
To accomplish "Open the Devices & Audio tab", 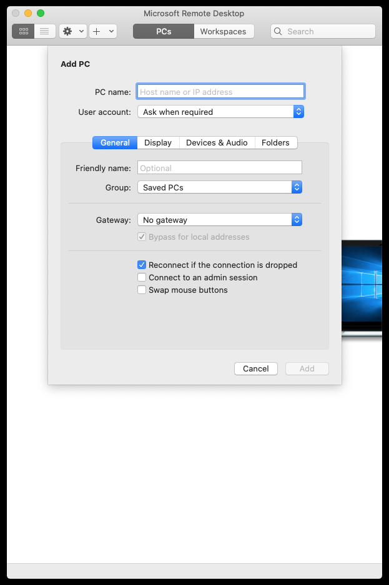I will click(x=217, y=142).
